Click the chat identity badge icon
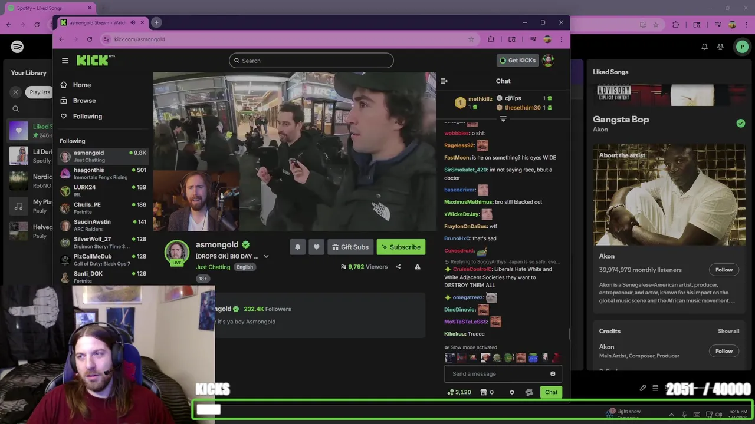 (x=529, y=392)
